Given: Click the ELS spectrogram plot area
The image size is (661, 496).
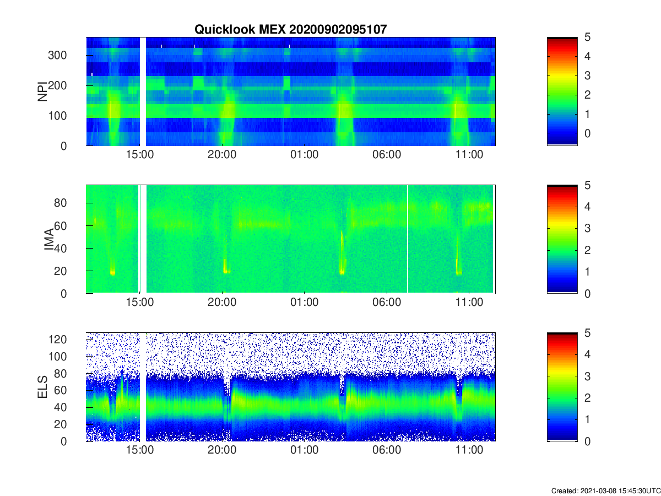Looking at the screenshot, I should pyautogui.click(x=291, y=387).
